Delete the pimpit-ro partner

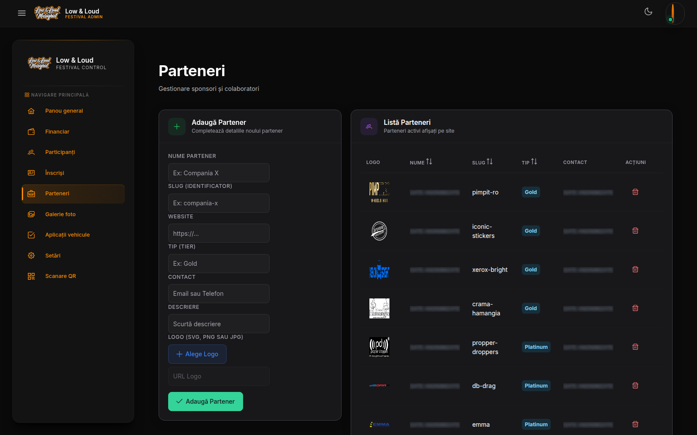[x=635, y=192]
